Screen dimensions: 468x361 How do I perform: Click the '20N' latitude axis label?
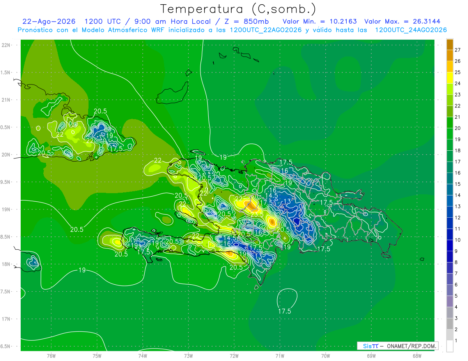tap(7, 155)
